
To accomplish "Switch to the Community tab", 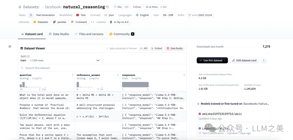I will (122, 34).
